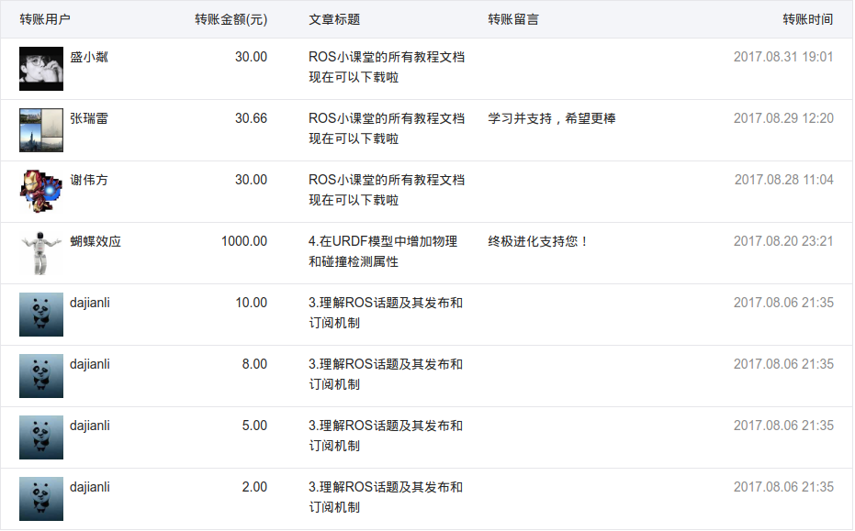Image resolution: width=855 pixels, height=531 pixels.
Task: Open 盛小粼's profile avatar
Action: pyautogui.click(x=41, y=69)
